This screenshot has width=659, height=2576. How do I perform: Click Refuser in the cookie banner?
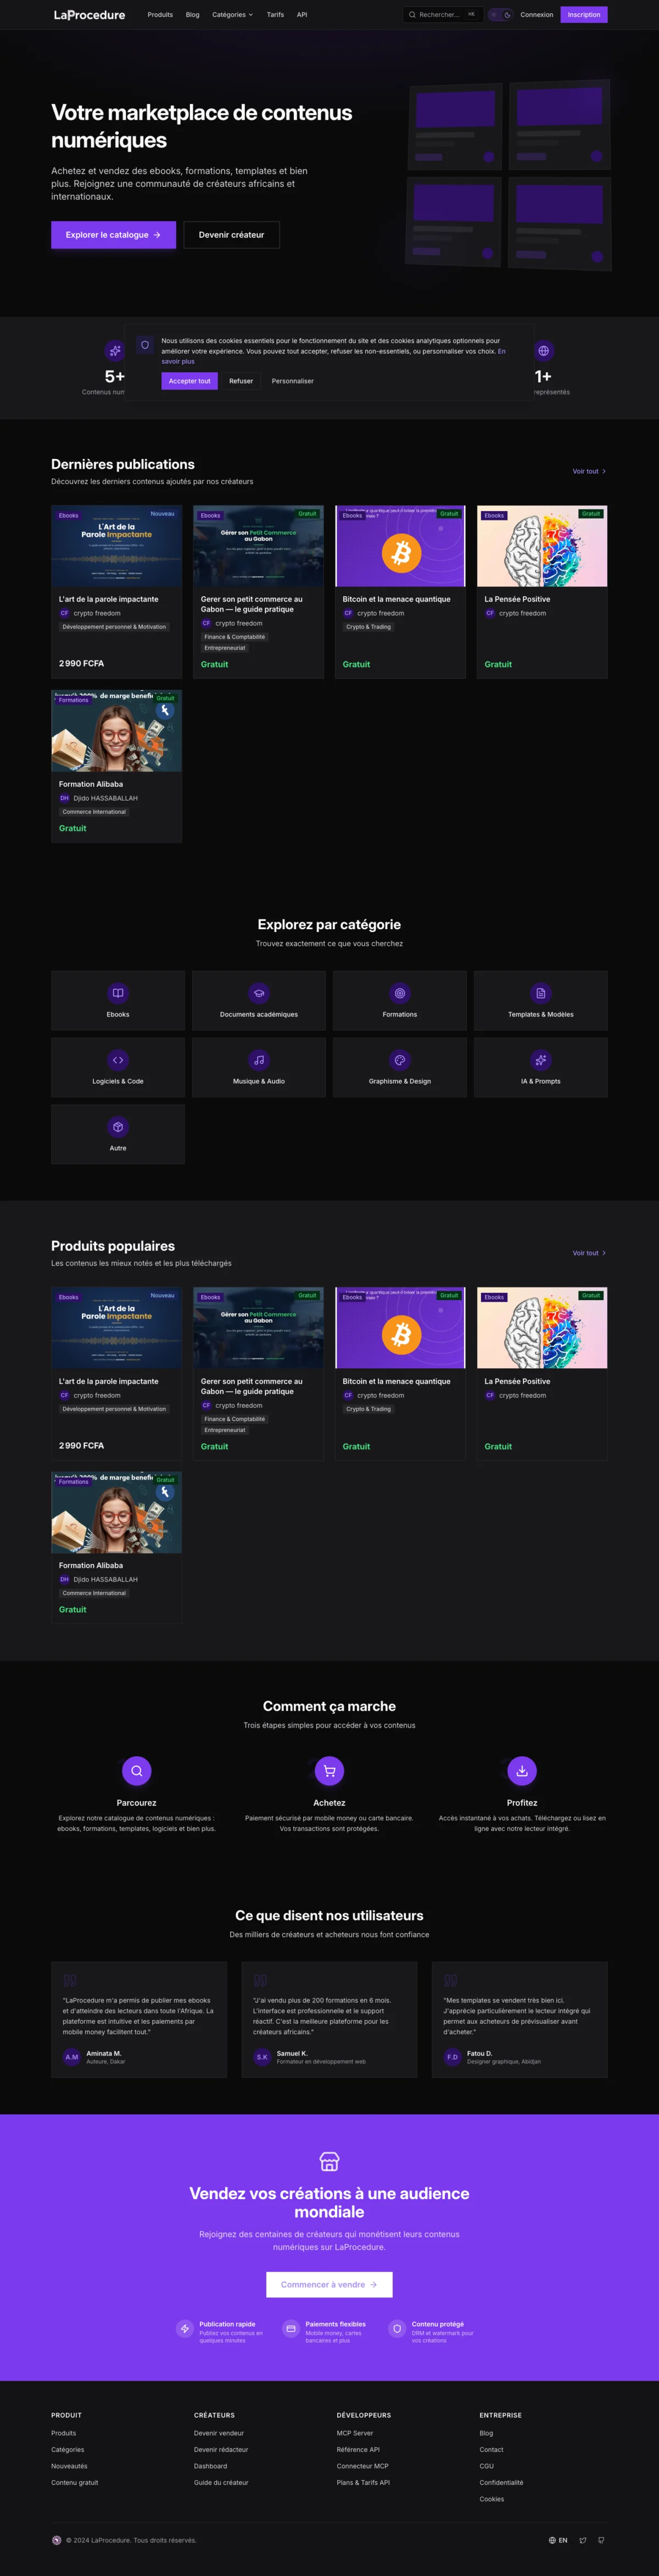pos(241,381)
